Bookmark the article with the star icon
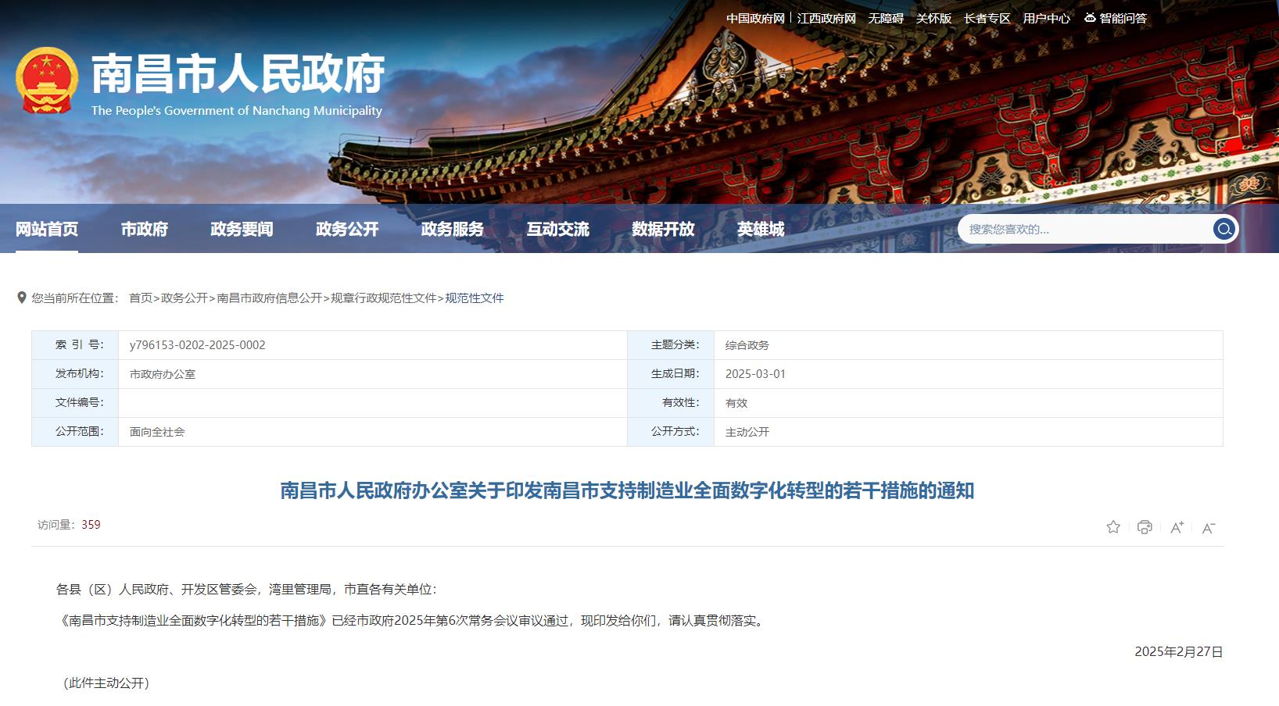1279x706 pixels. [1113, 527]
